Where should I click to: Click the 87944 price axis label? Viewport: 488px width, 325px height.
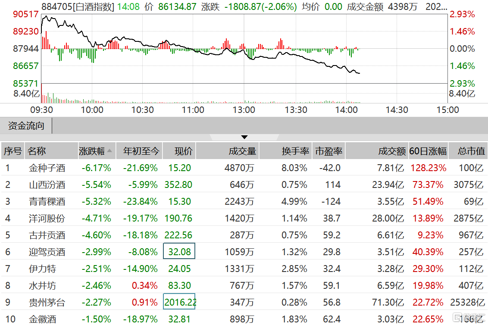pyautogui.click(x=26, y=49)
